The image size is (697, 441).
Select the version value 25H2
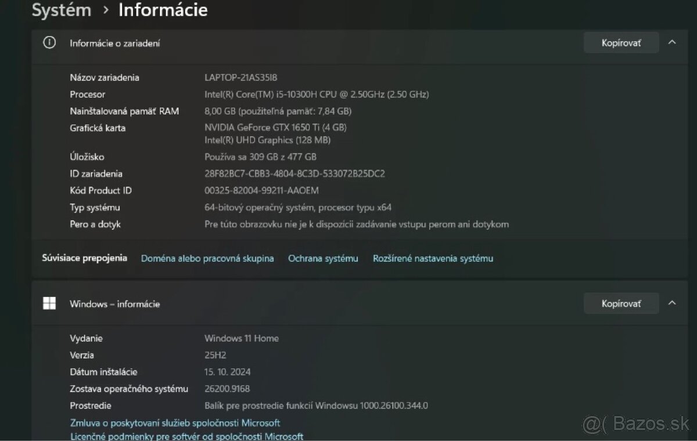tap(214, 355)
